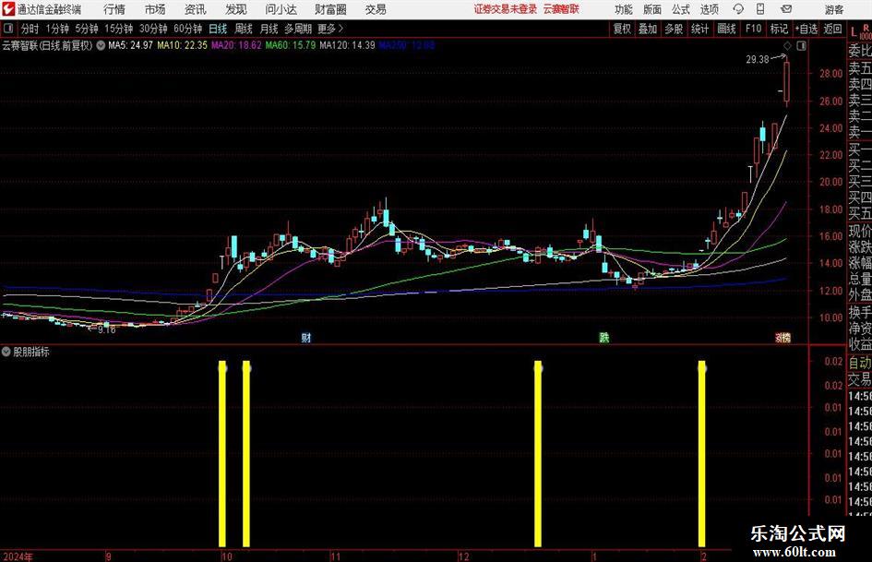The height and width of the screenshot is (562, 872).
Task: Click the 叠加 overlay button
Action: point(648,29)
